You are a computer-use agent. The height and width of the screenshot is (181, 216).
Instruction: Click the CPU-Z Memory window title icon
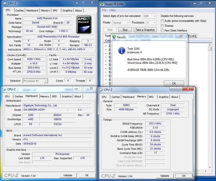pos(101,90)
